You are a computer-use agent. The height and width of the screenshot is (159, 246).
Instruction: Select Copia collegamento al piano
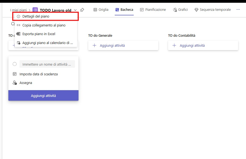(46, 25)
